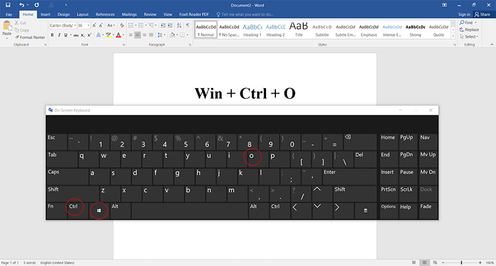Open the Font name dropdown

point(75,25)
